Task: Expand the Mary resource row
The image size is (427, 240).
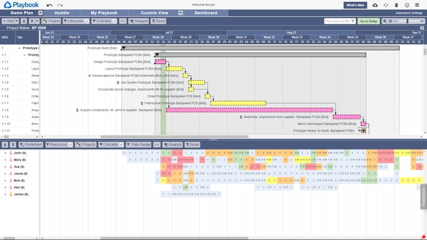Action: point(5,160)
